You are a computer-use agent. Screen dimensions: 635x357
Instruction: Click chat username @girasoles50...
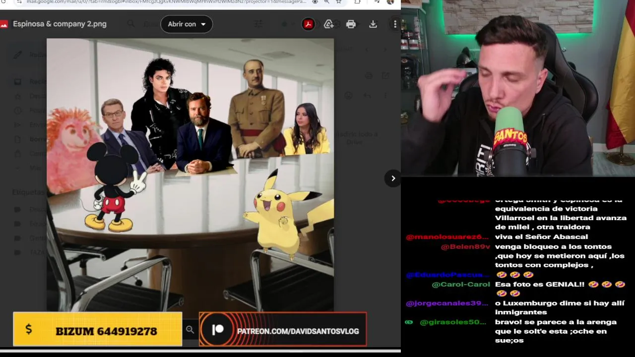453,322
